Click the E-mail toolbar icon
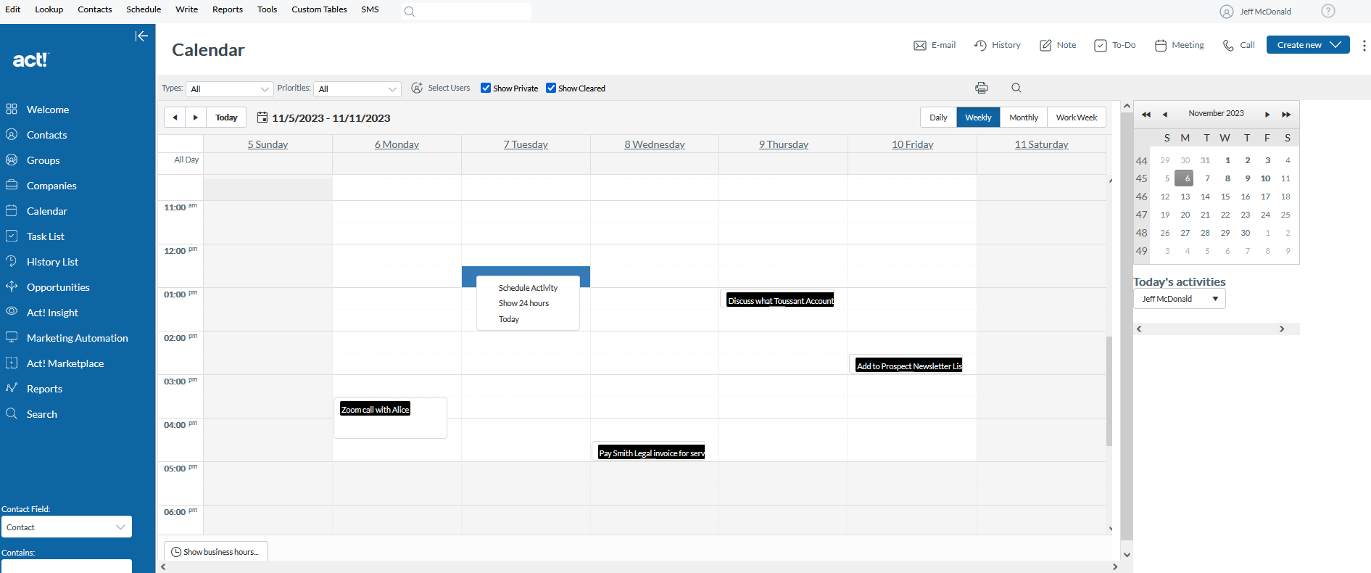Image resolution: width=1371 pixels, height=573 pixels. tap(920, 45)
